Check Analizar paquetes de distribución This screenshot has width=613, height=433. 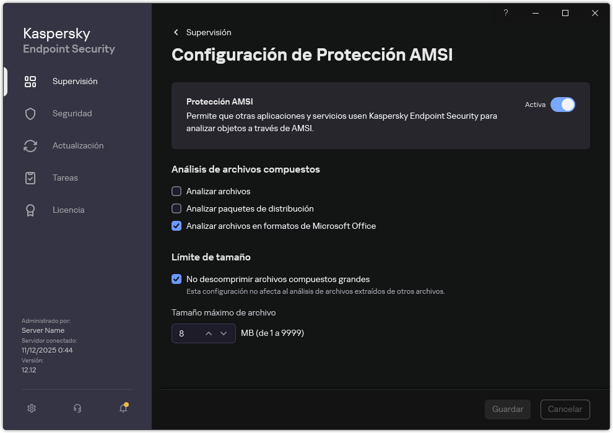coord(176,208)
